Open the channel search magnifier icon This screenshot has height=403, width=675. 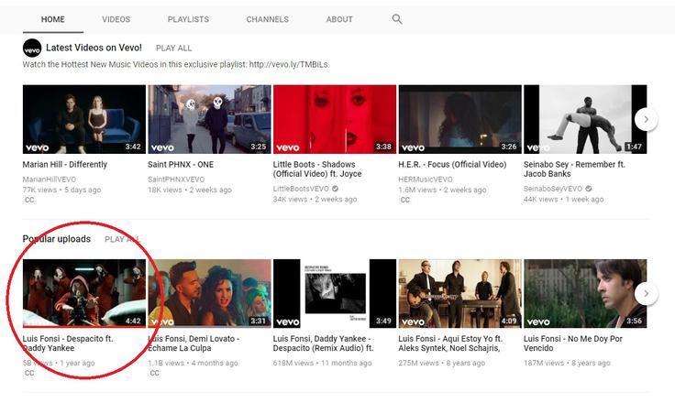coord(397,19)
